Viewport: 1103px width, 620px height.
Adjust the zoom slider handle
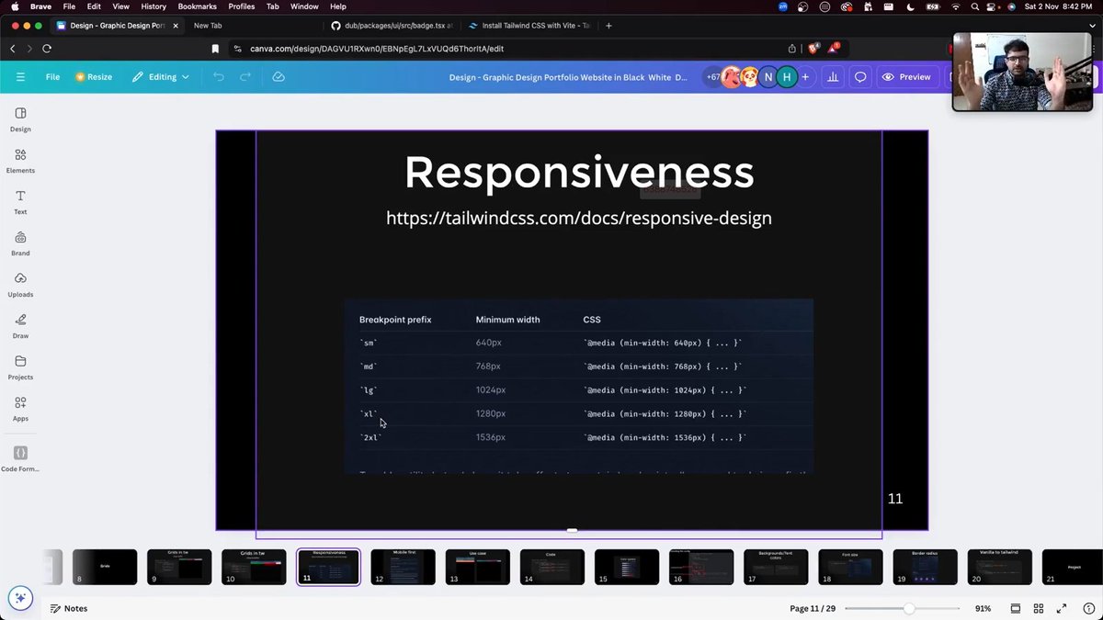(909, 609)
